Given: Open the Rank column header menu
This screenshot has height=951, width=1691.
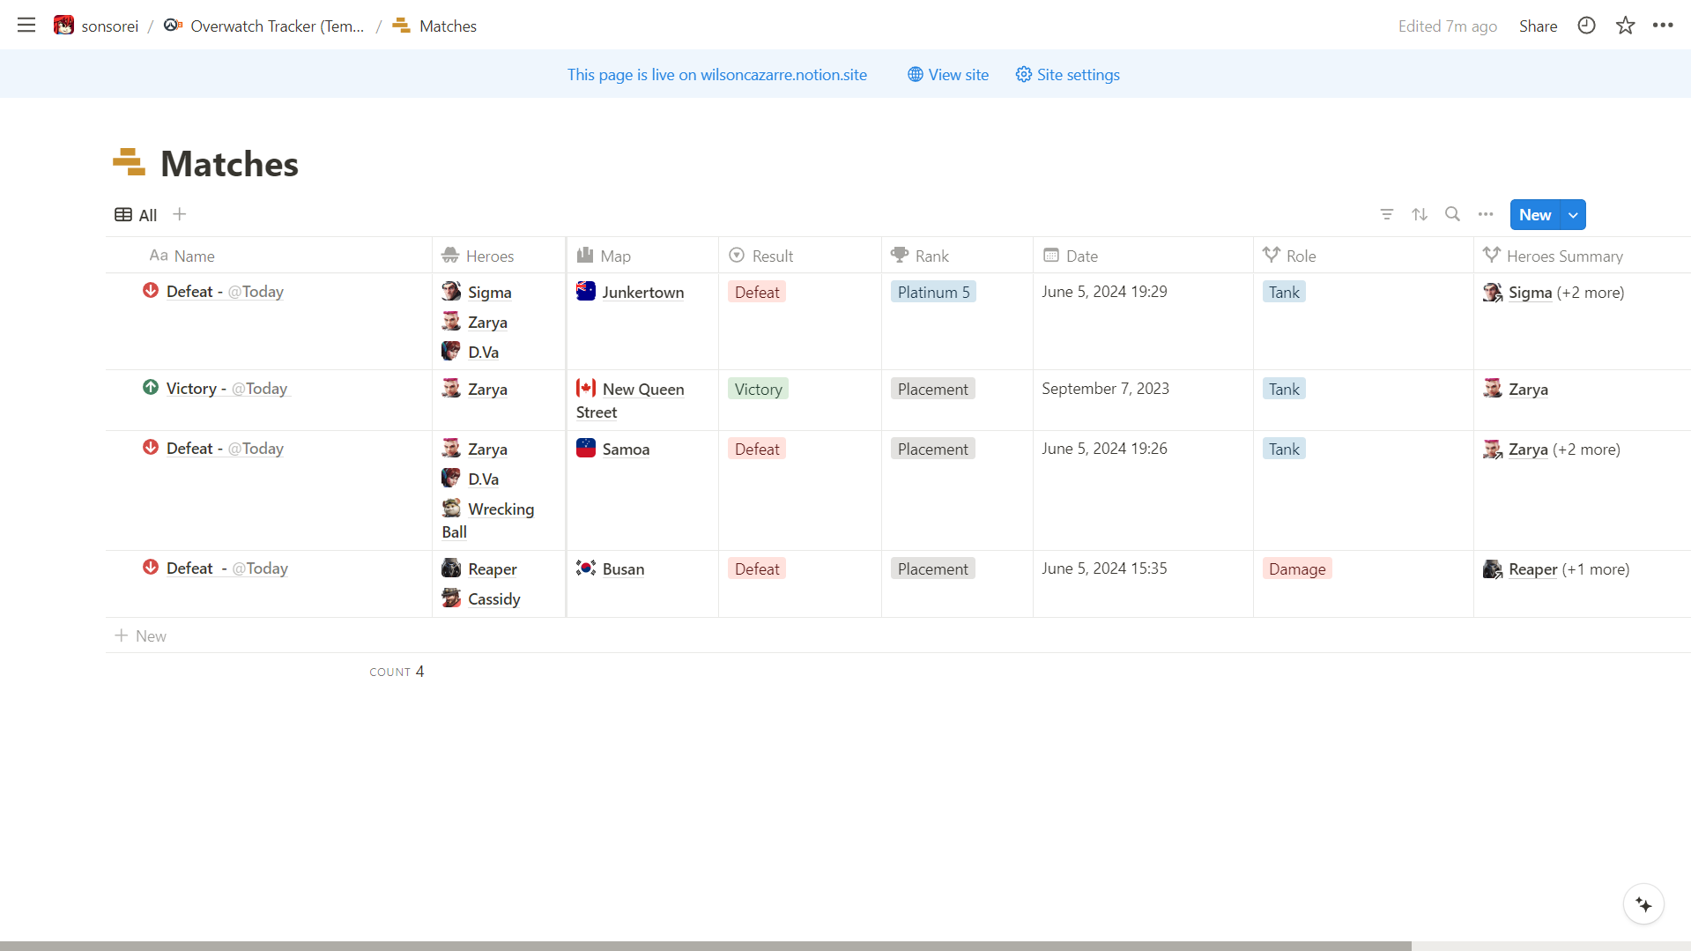Looking at the screenshot, I should tap(957, 256).
